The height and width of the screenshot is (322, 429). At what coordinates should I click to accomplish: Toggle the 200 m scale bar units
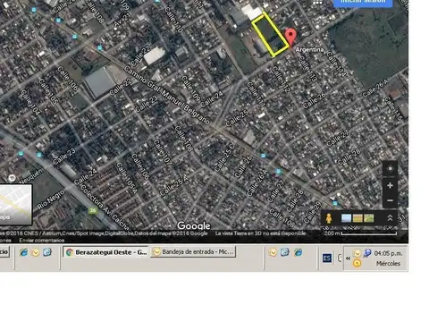point(360,233)
